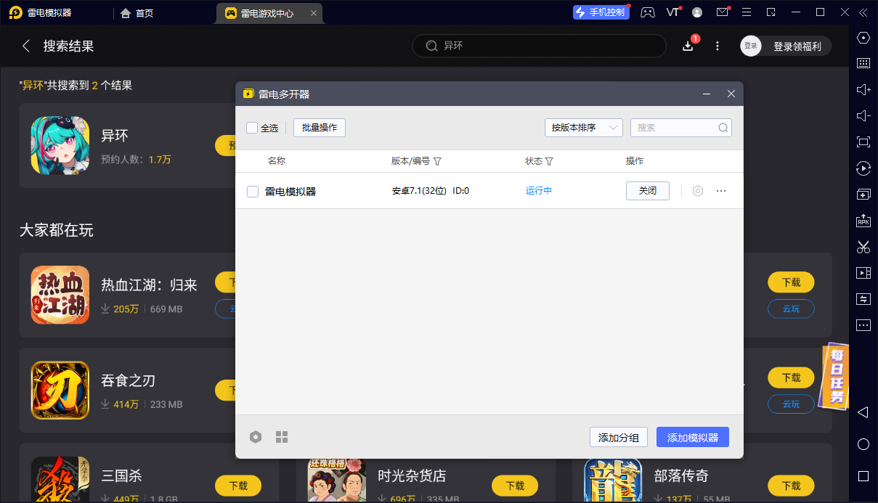Image resolution: width=878 pixels, height=503 pixels.
Task: Click 关闭 to stop the 雷电模拟器 instance
Action: click(x=648, y=191)
